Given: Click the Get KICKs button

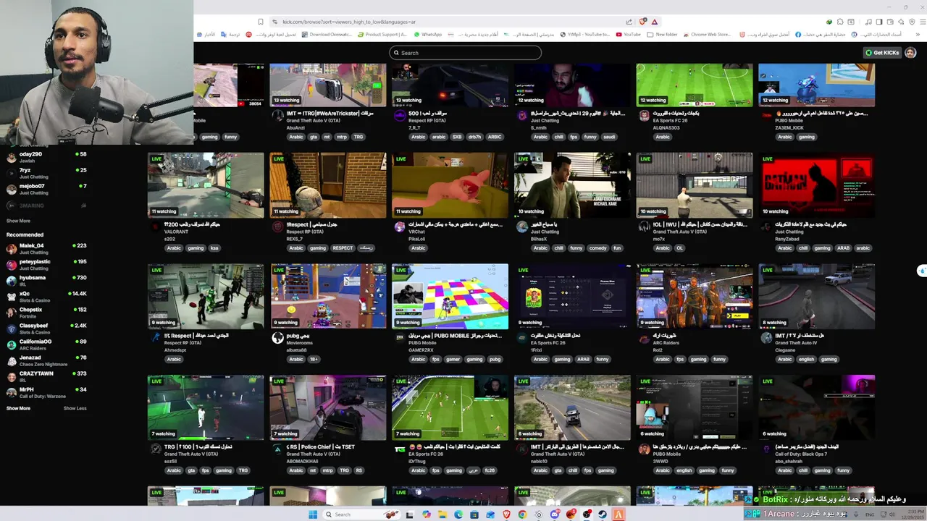Looking at the screenshot, I should pyautogui.click(x=882, y=53).
